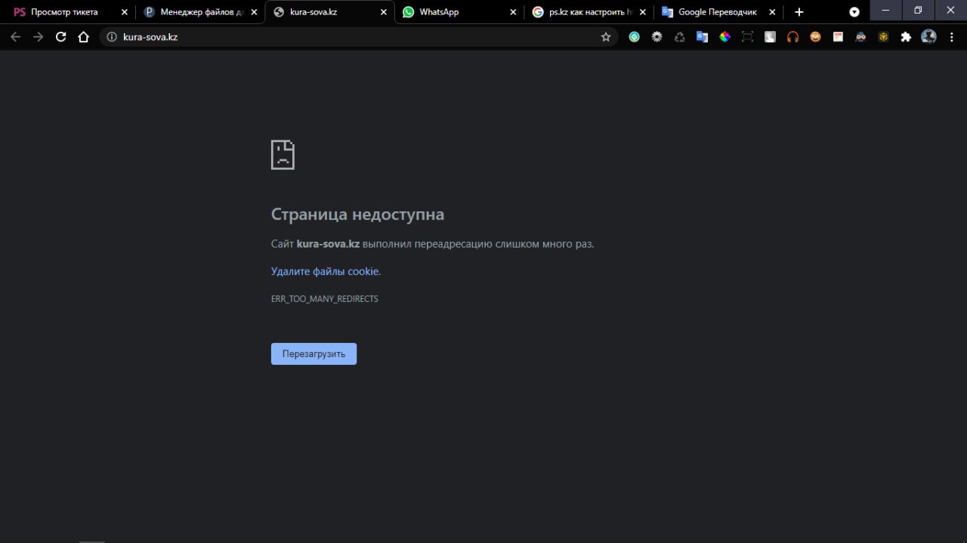The width and height of the screenshot is (967, 543).
Task: Close the kura-sova.kz tab
Action: click(384, 12)
